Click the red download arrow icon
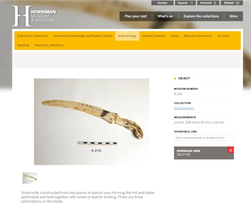This screenshot has width=251, height=207. pos(231,150)
